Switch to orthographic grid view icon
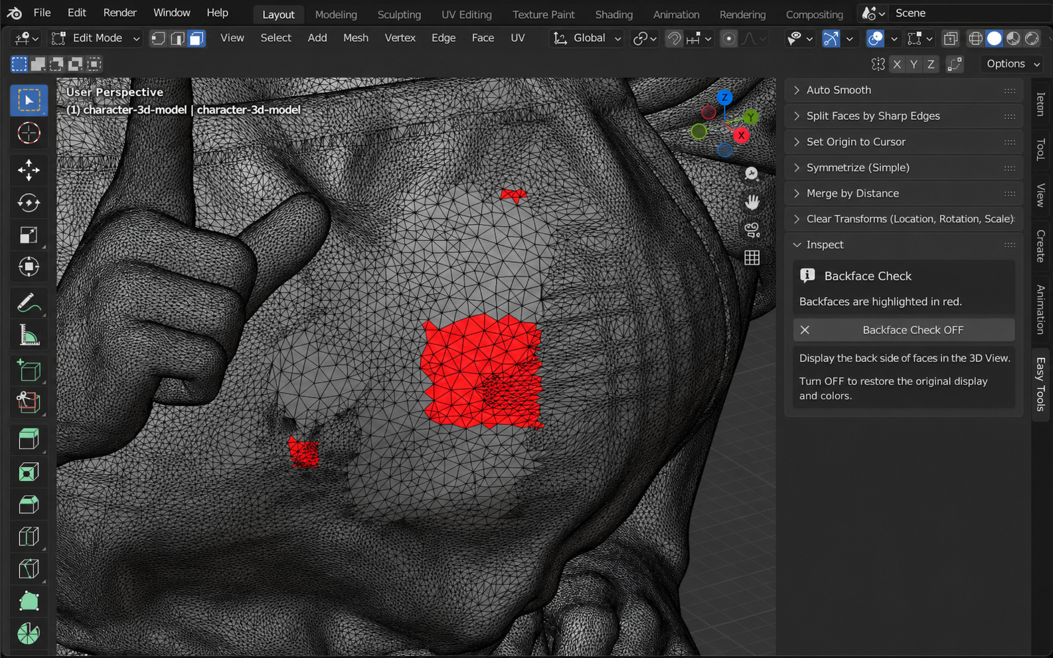This screenshot has width=1053, height=658. click(x=752, y=257)
